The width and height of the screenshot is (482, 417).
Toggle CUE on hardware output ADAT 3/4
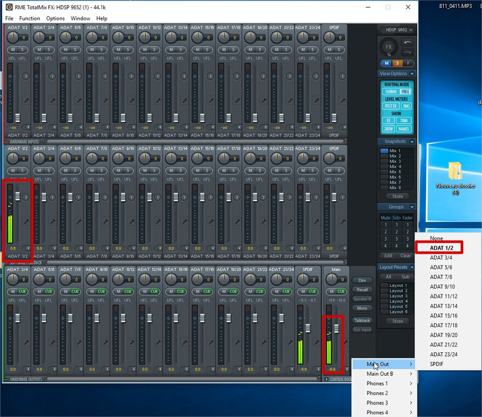[x=22, y=291]
